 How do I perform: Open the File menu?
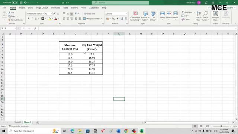[x=4, y=7]
